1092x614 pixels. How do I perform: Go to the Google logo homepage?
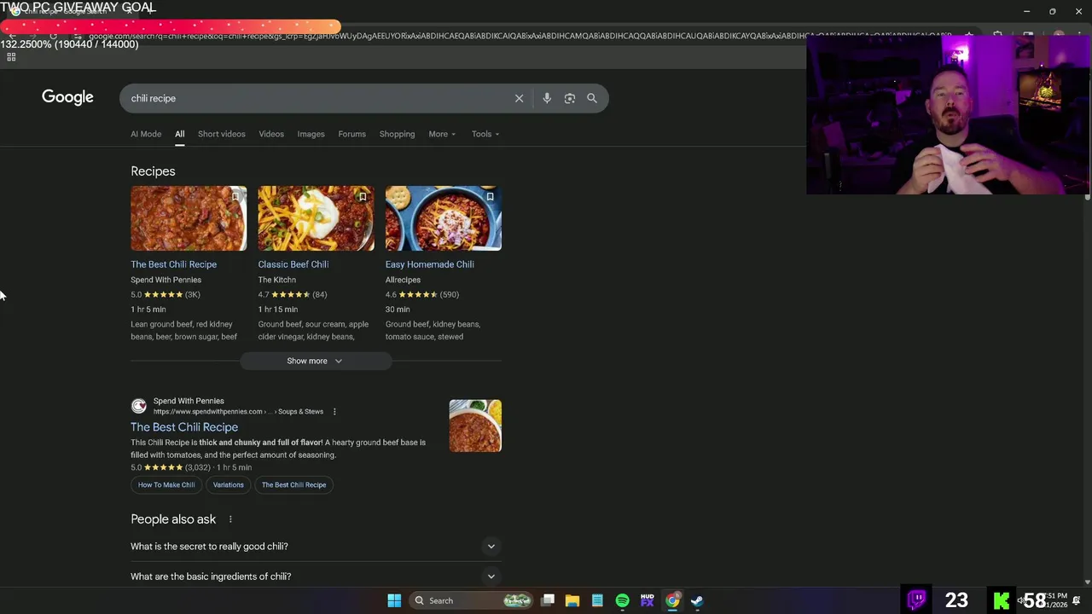tap(67, 97)
